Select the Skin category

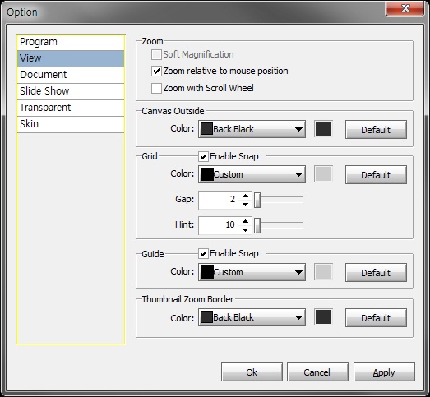71,124
